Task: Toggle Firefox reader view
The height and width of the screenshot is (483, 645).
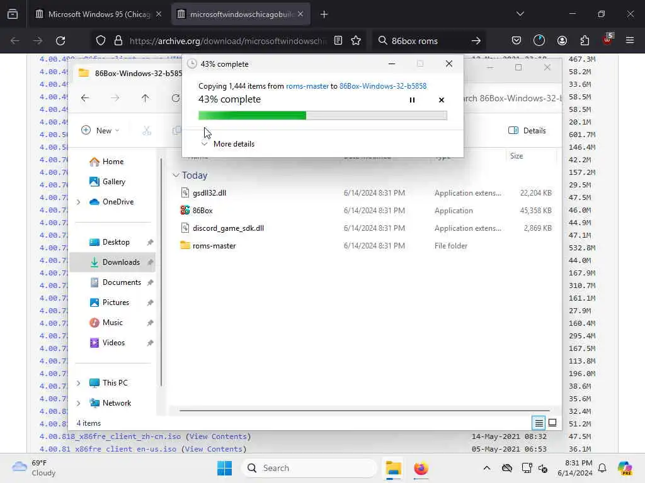Action: point(338,41)
